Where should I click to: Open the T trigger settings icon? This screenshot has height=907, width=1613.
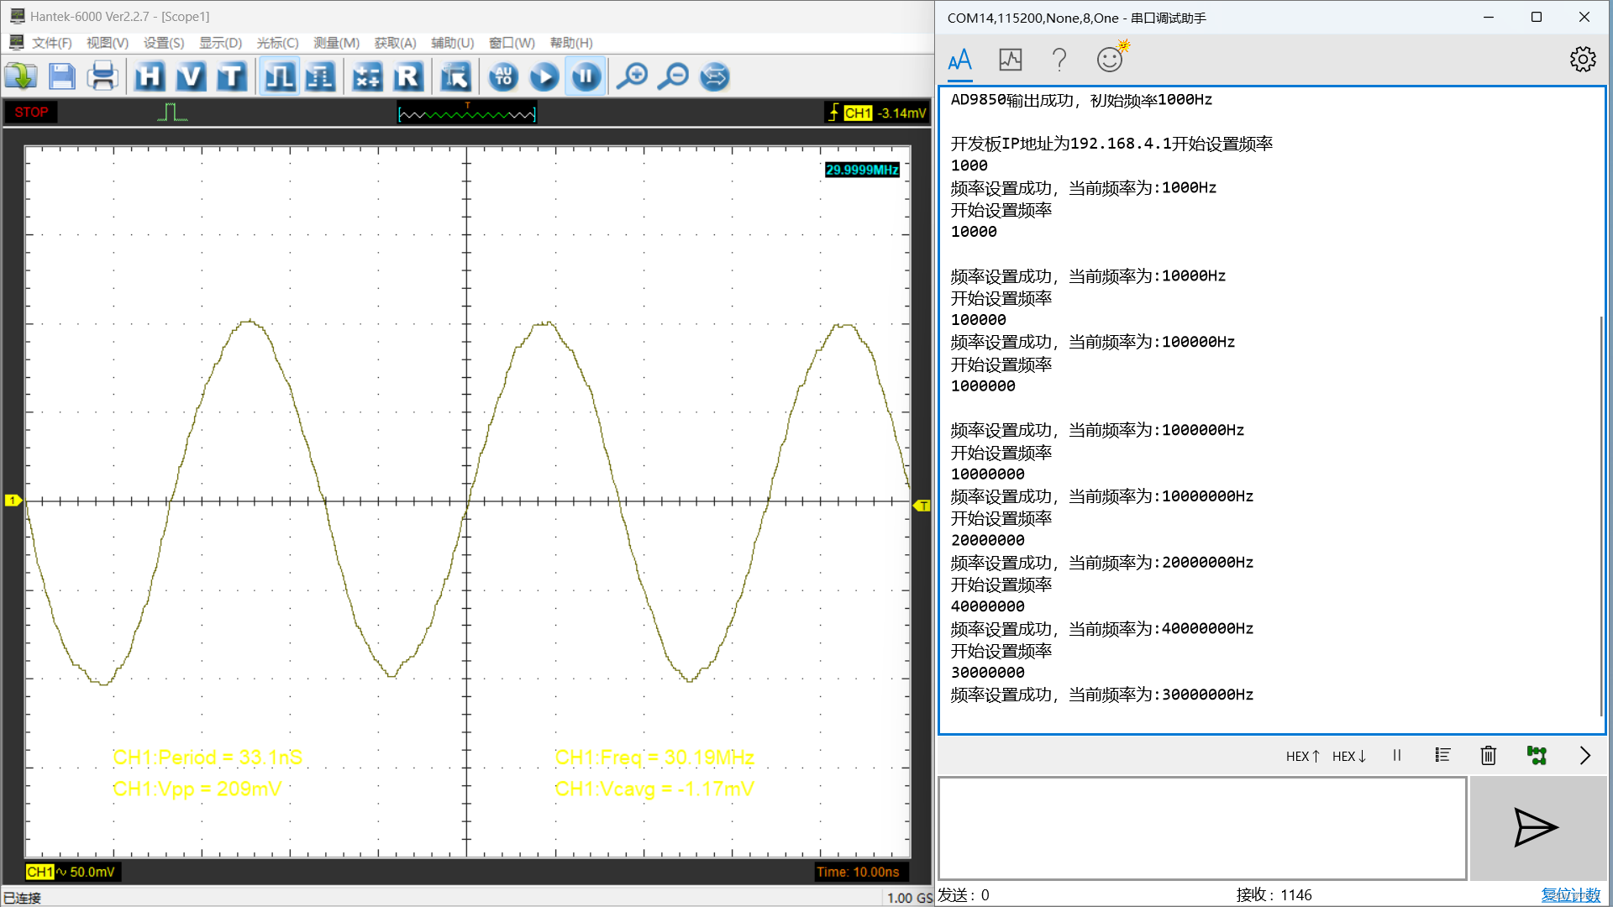click(x=231, y=77)
